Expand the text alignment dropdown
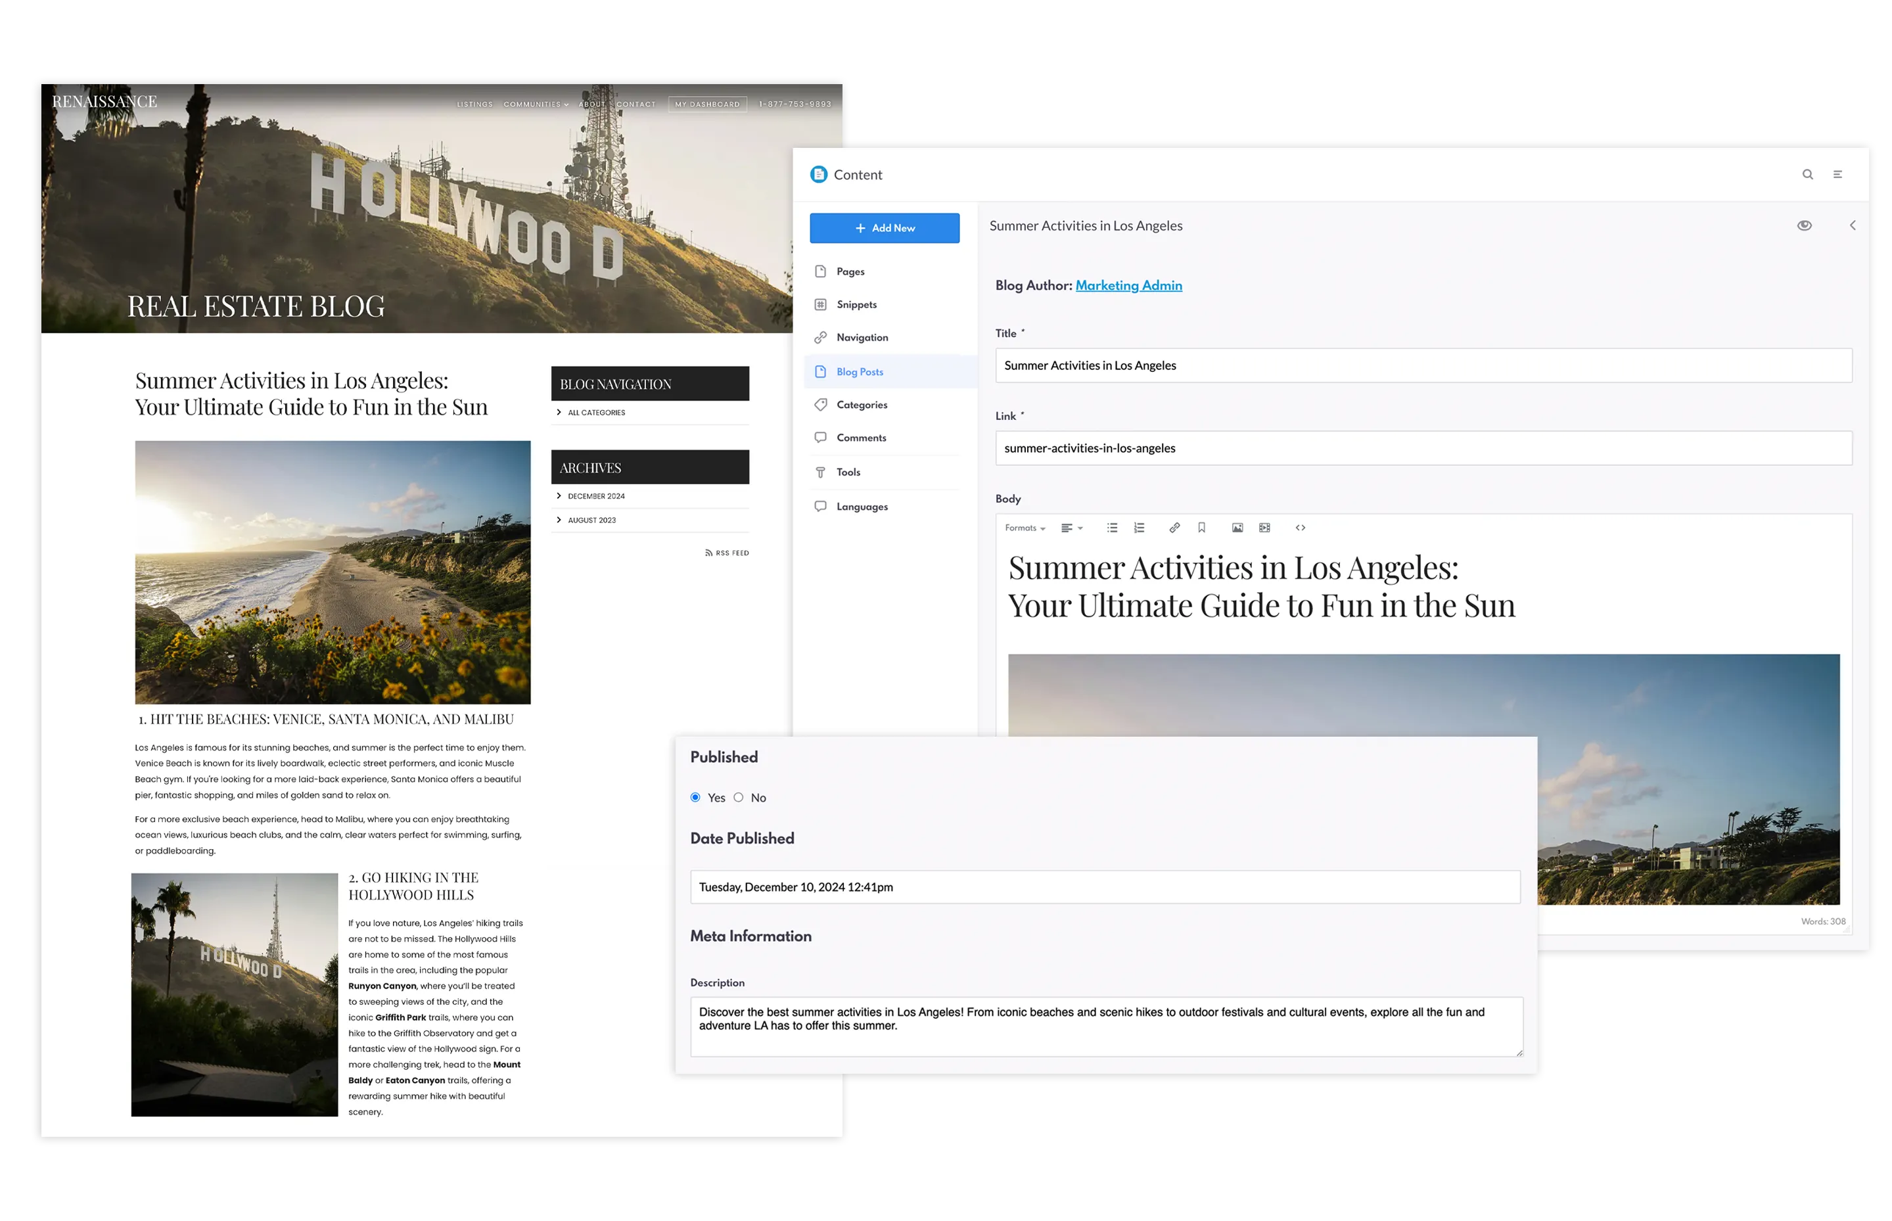1892x1221 pixels. pyautogui.click(x=1072, y=528)
